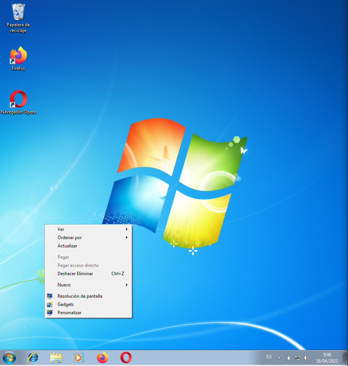Open the network icon in system tray
Viewport: 348px width, 366px height.
298,358
